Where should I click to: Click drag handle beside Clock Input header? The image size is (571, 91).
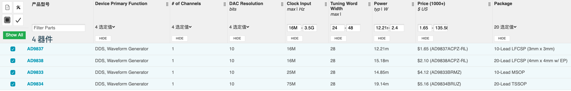point(326,4)
